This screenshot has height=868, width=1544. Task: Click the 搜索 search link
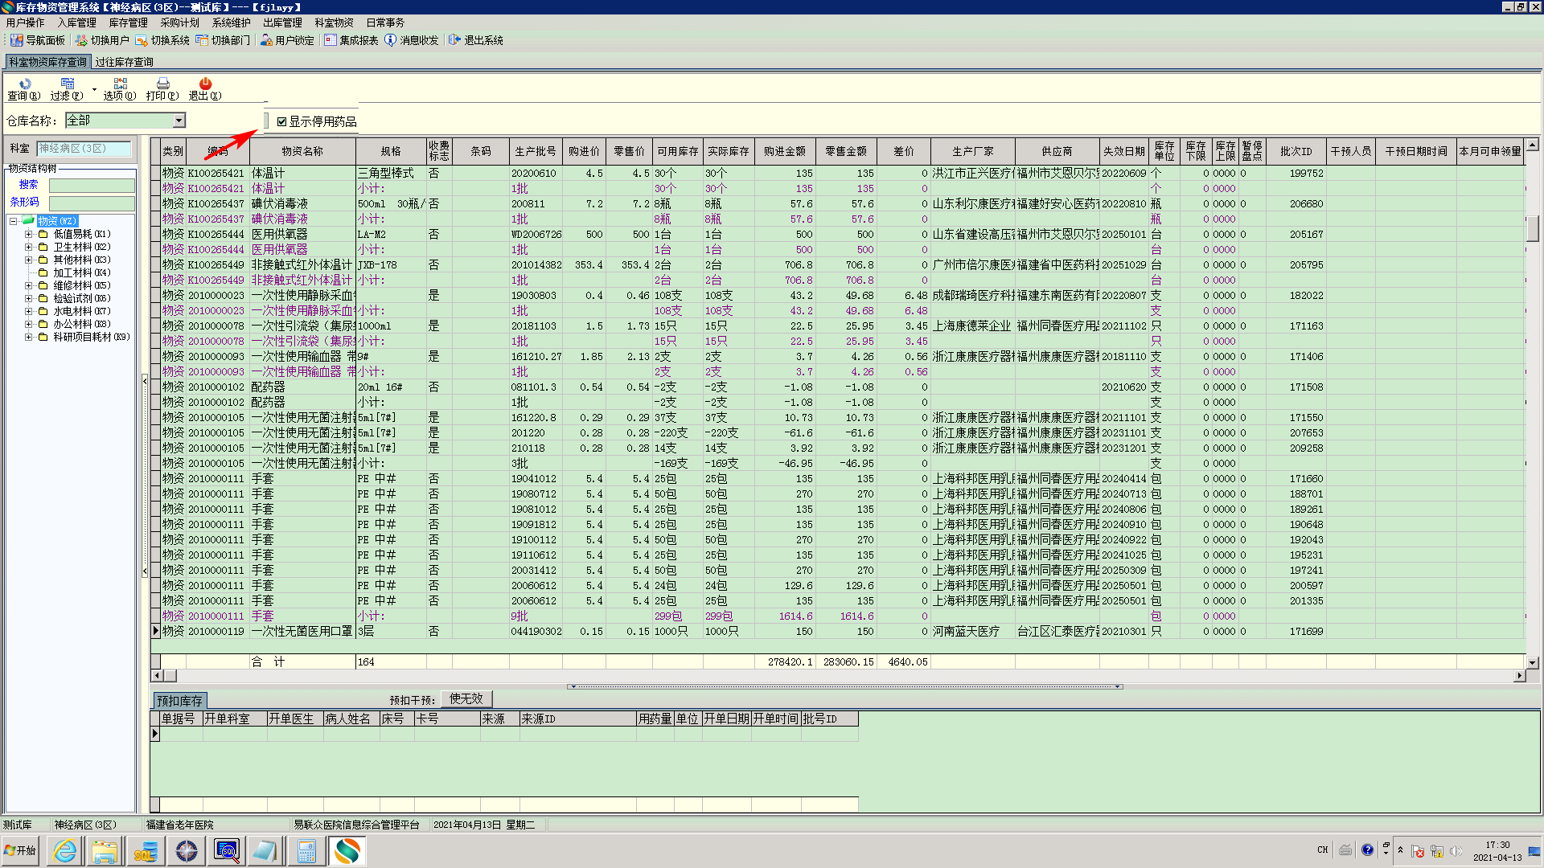[28, 185]
